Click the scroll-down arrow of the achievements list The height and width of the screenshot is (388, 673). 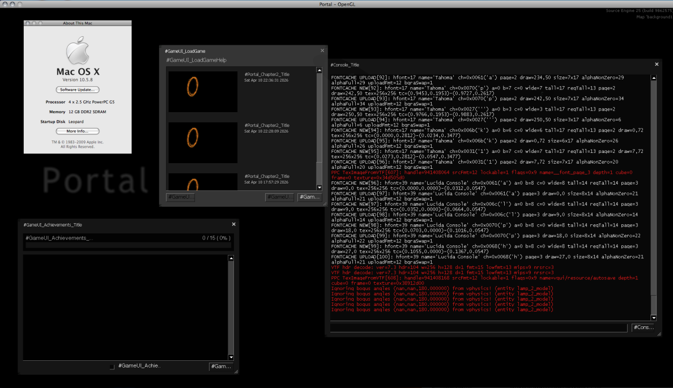coord(231,357)
